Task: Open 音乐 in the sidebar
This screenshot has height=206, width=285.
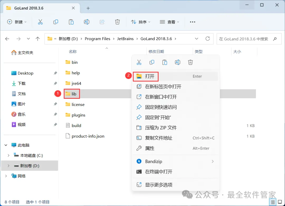Action: click(x=18, y=114)
